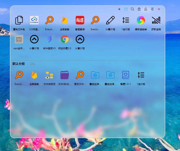Image resolution: width=180 pixels, height=151 pixels.
Task: Toggle pin-to-top arrow button
Action: coord(152,9)
